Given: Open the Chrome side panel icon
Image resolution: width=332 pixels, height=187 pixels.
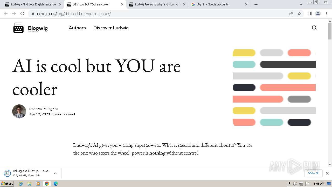Looking at the screenshot, I should click(x=309, y=14).
